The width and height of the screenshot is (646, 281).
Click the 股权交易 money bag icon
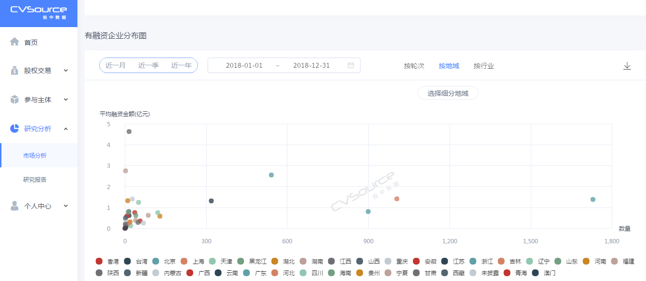pyautogui.click(x=15, y=71)
